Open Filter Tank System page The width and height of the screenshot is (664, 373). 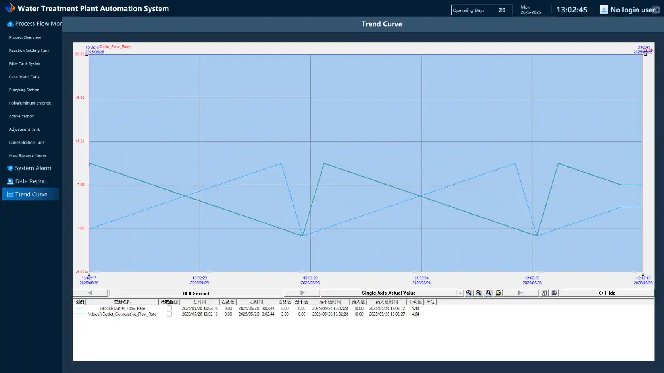coord(25,64)
